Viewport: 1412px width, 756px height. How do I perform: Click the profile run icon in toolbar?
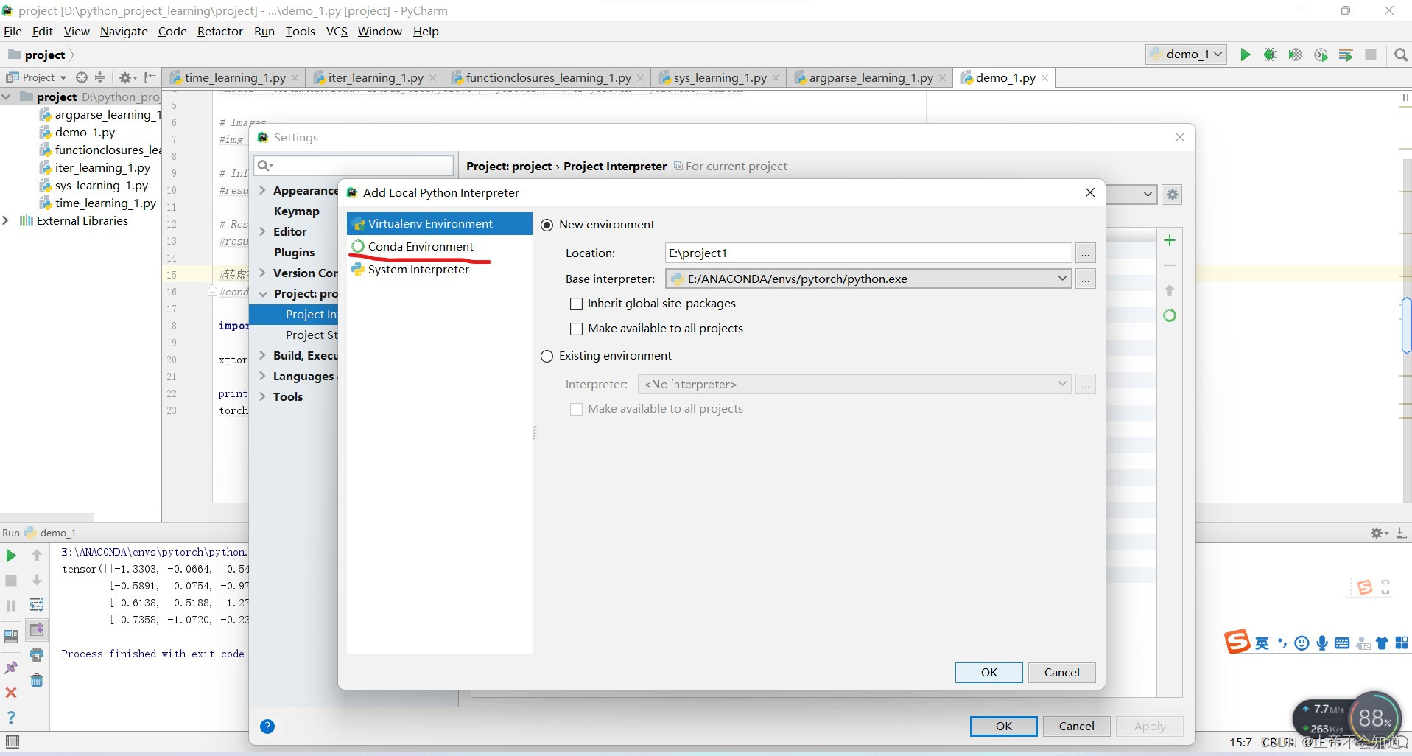pyautogui.click(x=1321, y=55)
